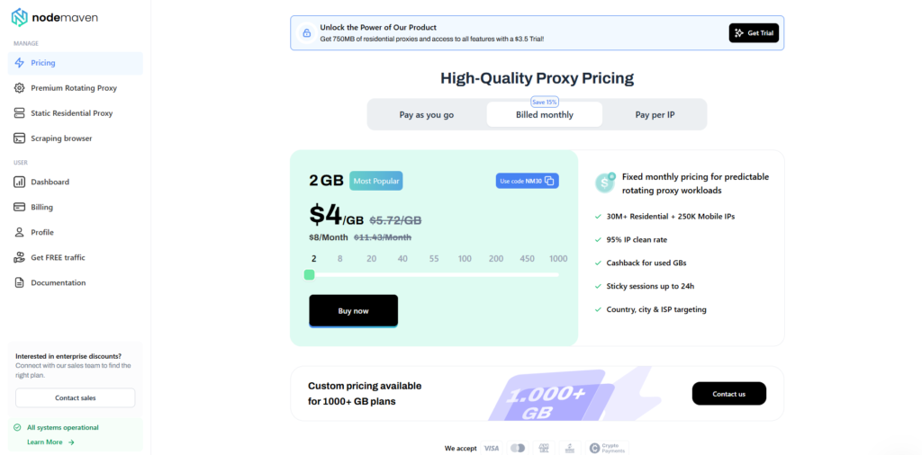Click the Static Residential Proxy server icon
Screen dimensions: 922x455
click(20, 113)
